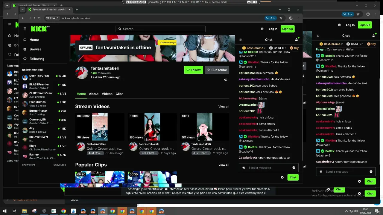Show hidden tray icons chevron

click(347, 211)
